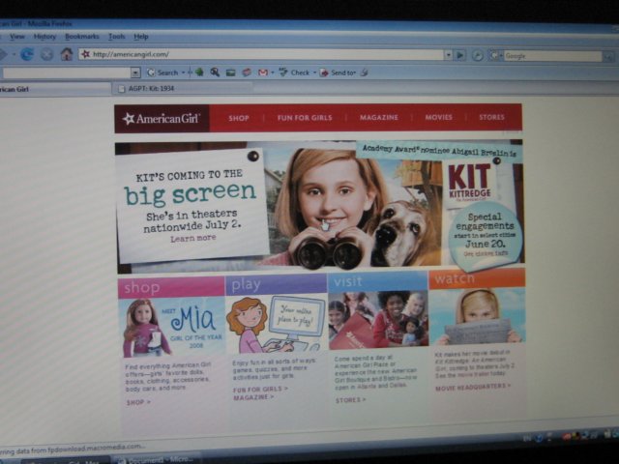Viewport: 619px width, 464px height.
Task: Click the pink shop section header
Action: (171, 287)
